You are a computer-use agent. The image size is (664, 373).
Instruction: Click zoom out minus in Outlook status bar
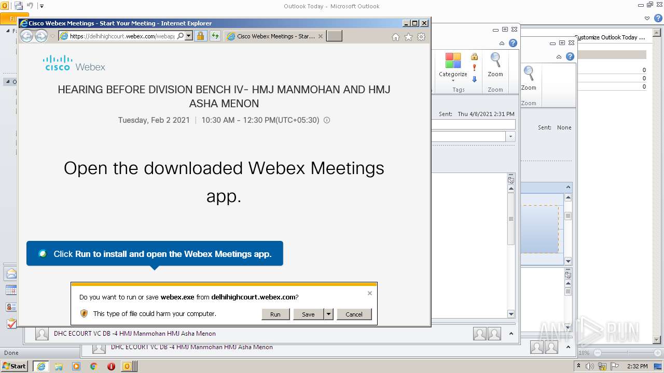[x=597, y=353]
